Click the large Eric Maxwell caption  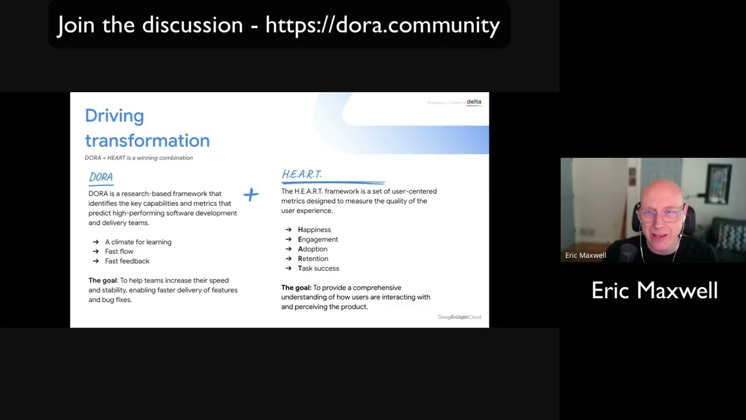tap(654, 290)
